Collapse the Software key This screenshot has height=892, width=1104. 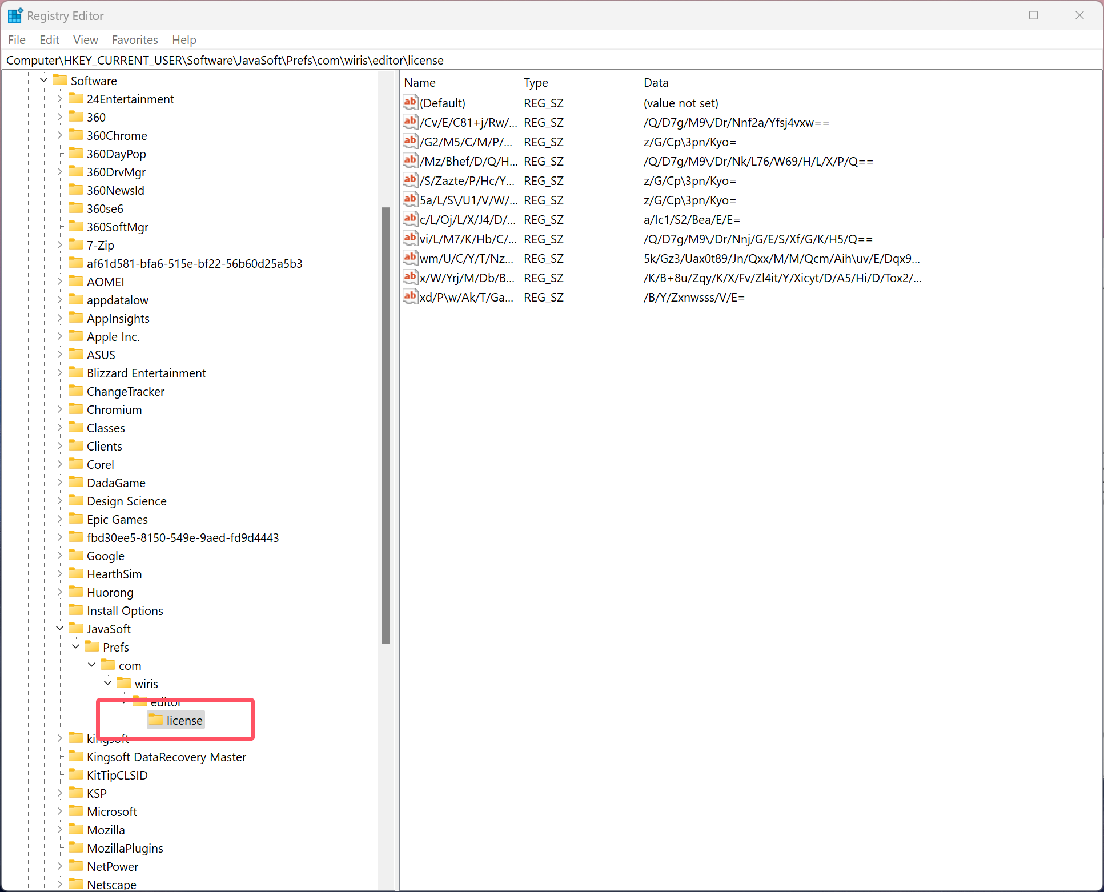[44, 81]
